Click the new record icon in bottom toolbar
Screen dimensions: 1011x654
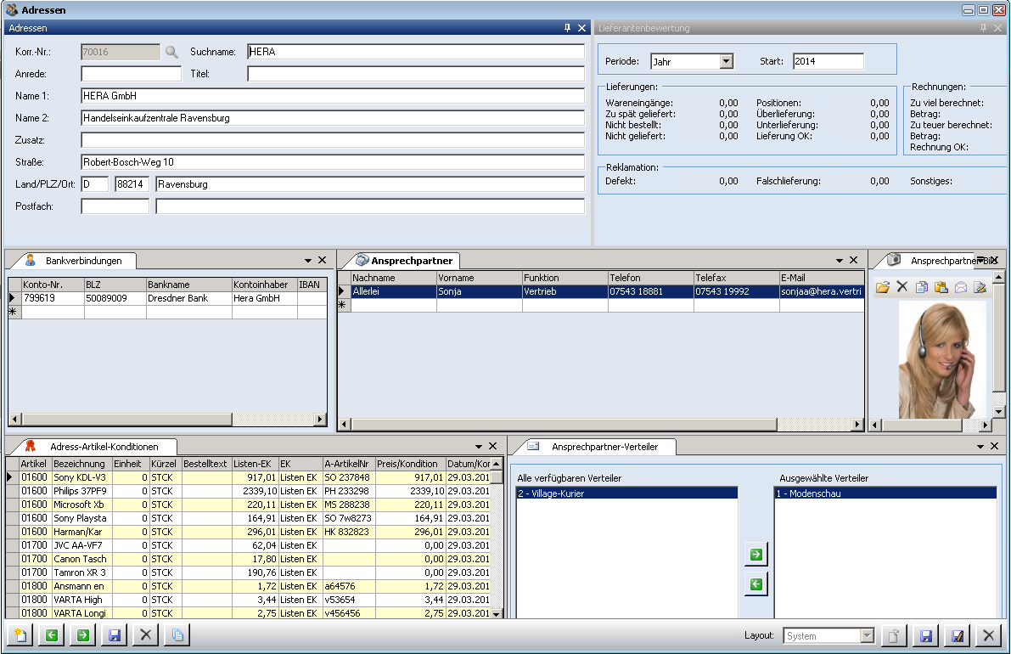point(19,635)
